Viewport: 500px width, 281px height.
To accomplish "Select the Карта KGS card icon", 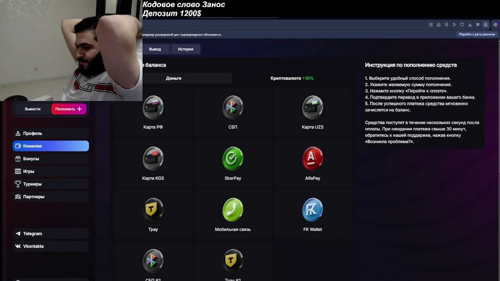I will click(x=153, y=158).
